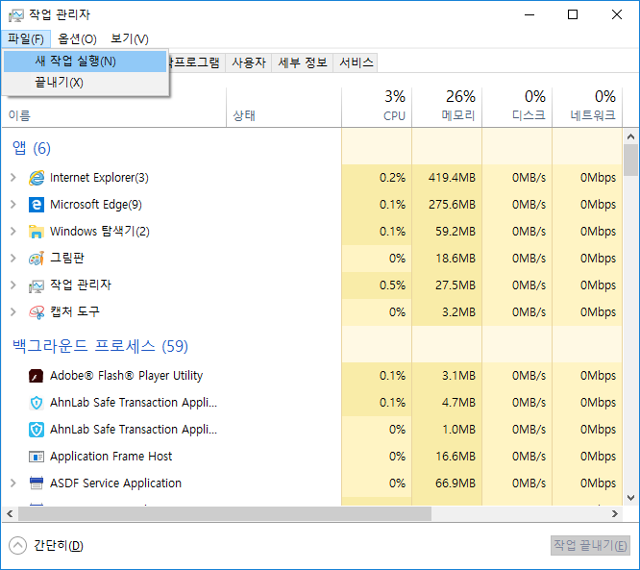Open the 파일(F) menu
Screen dimensions: 640x570
[26, 39]
